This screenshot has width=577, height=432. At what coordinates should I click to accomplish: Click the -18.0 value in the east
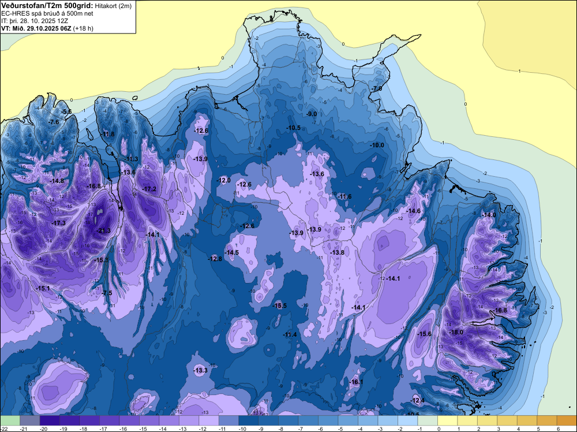point(456,332)
